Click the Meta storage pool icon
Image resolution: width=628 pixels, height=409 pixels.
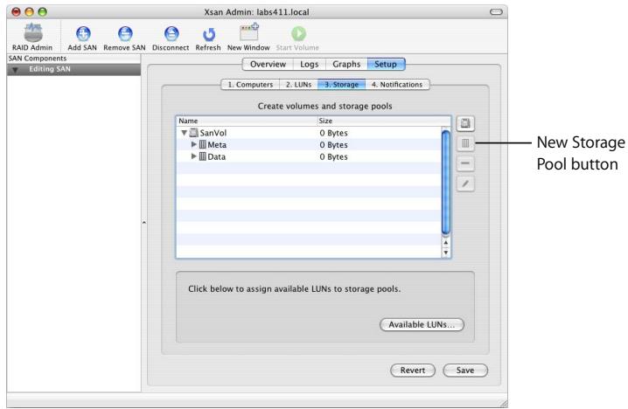click(x=203, y=144)
